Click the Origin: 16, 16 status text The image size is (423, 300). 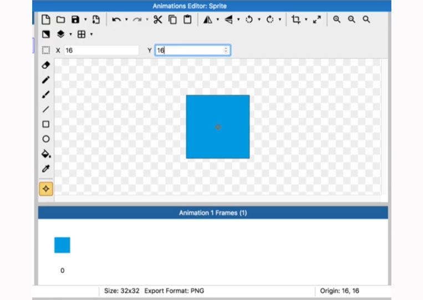point(339,291)
